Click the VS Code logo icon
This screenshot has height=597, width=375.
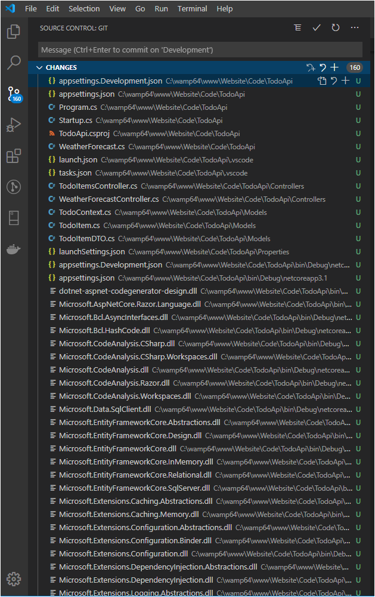click(10, 8)
